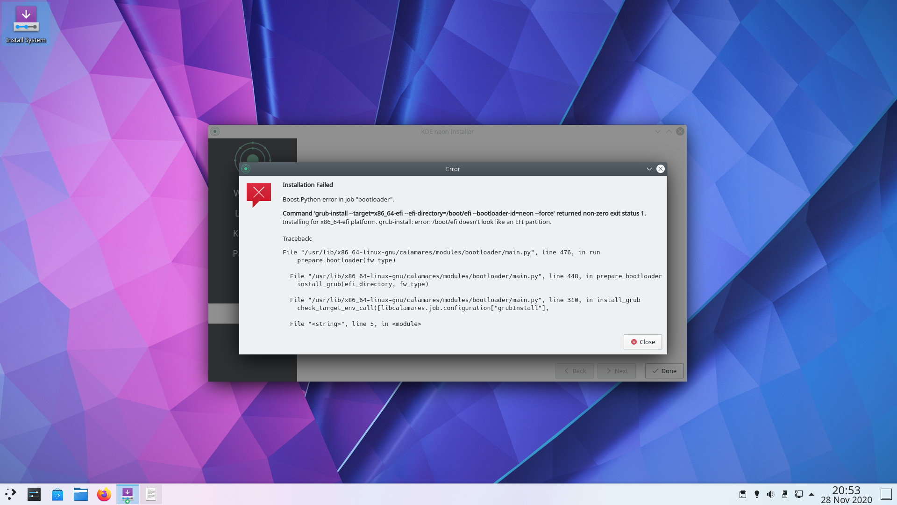Open Discover software center from taskbar
The width and height of the screenshot is (897, 505).
(x=57, y=494)
